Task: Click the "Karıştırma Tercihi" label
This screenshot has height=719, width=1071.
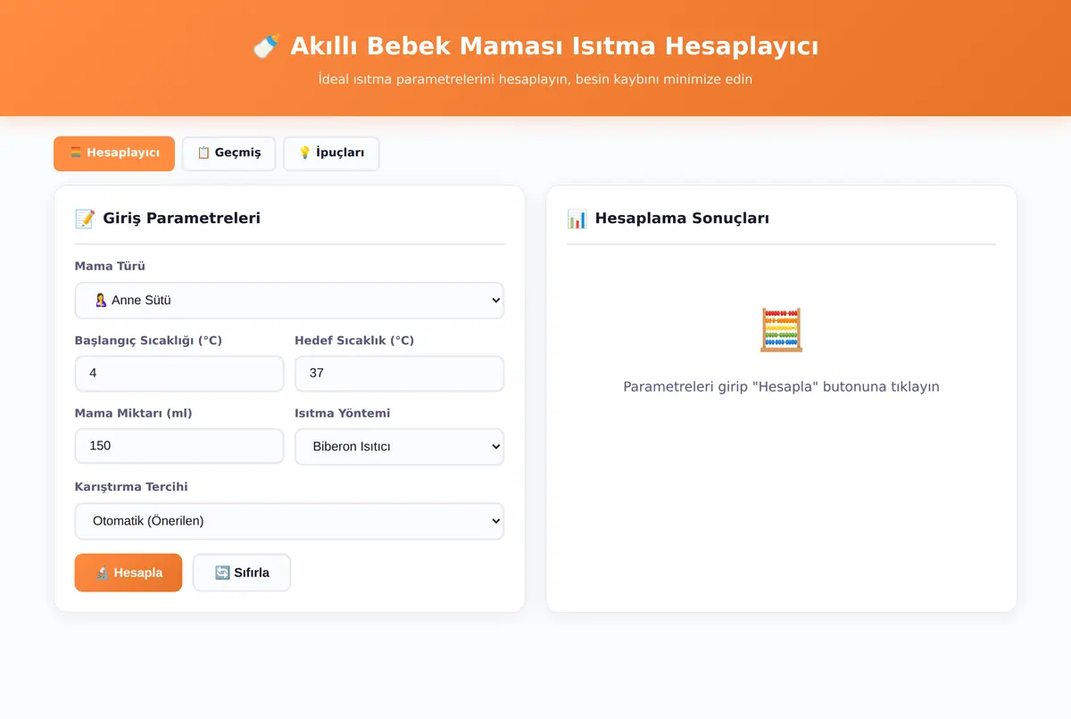Action: tap(131, 487)
